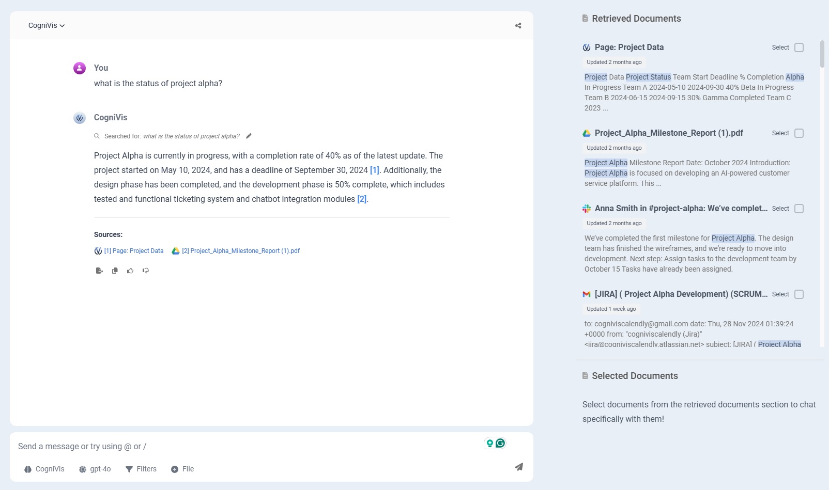Image resolution: width=829 pixels, height=490 pixels.
Task: Open the gpt-4o model selector
Action: tap(95, 469)
